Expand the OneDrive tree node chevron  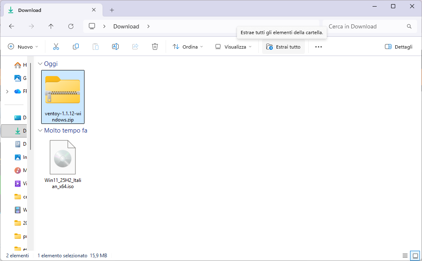click(x=7, y=91)
